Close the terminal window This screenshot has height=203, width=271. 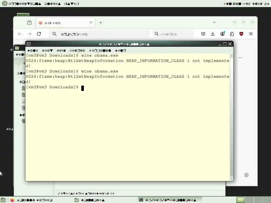pos(230,44)
